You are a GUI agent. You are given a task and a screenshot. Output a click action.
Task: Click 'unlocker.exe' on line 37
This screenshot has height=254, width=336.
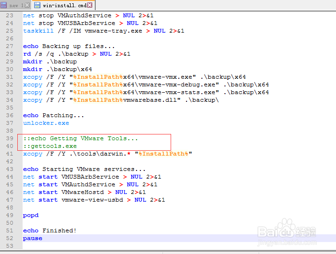[46, 123]
